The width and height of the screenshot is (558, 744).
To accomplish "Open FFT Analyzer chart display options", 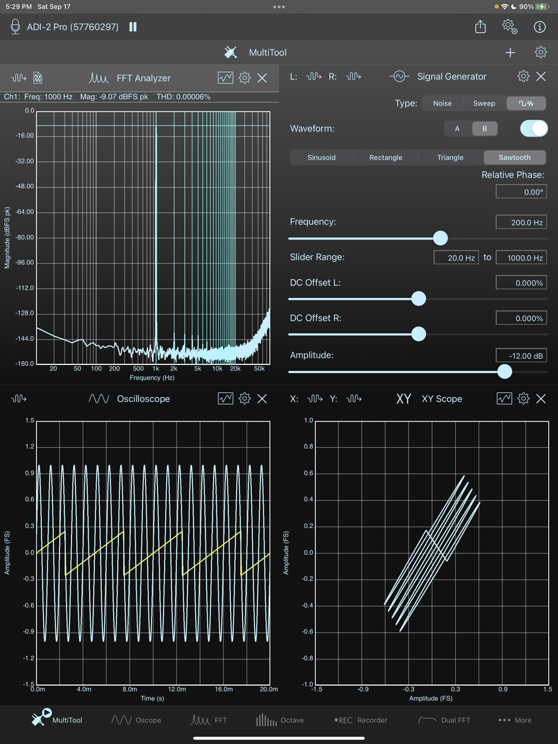I will pyautogui.click(x=225, y=78).
